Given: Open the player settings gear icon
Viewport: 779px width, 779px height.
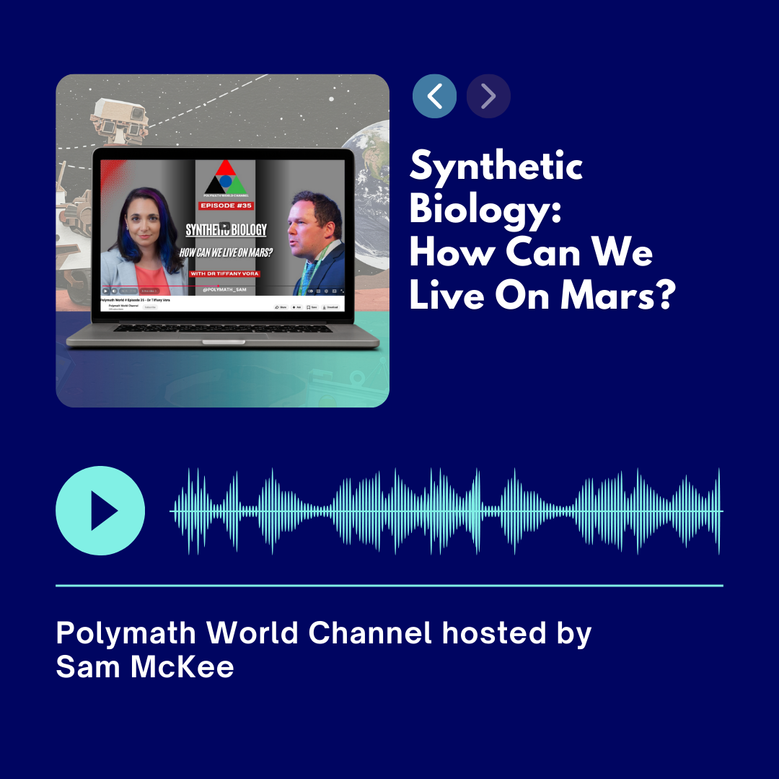Looking at the screenshot, I should pyautogui.click(x=326, y=291).
